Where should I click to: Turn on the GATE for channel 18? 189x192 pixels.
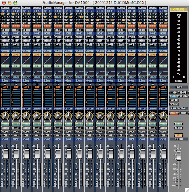tap(16, 44)
